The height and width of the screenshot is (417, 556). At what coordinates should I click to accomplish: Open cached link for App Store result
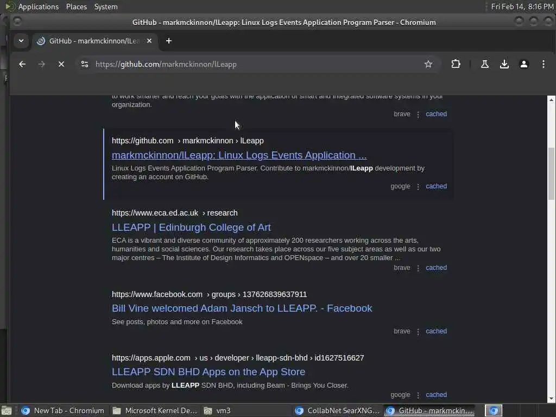[436, 395]
